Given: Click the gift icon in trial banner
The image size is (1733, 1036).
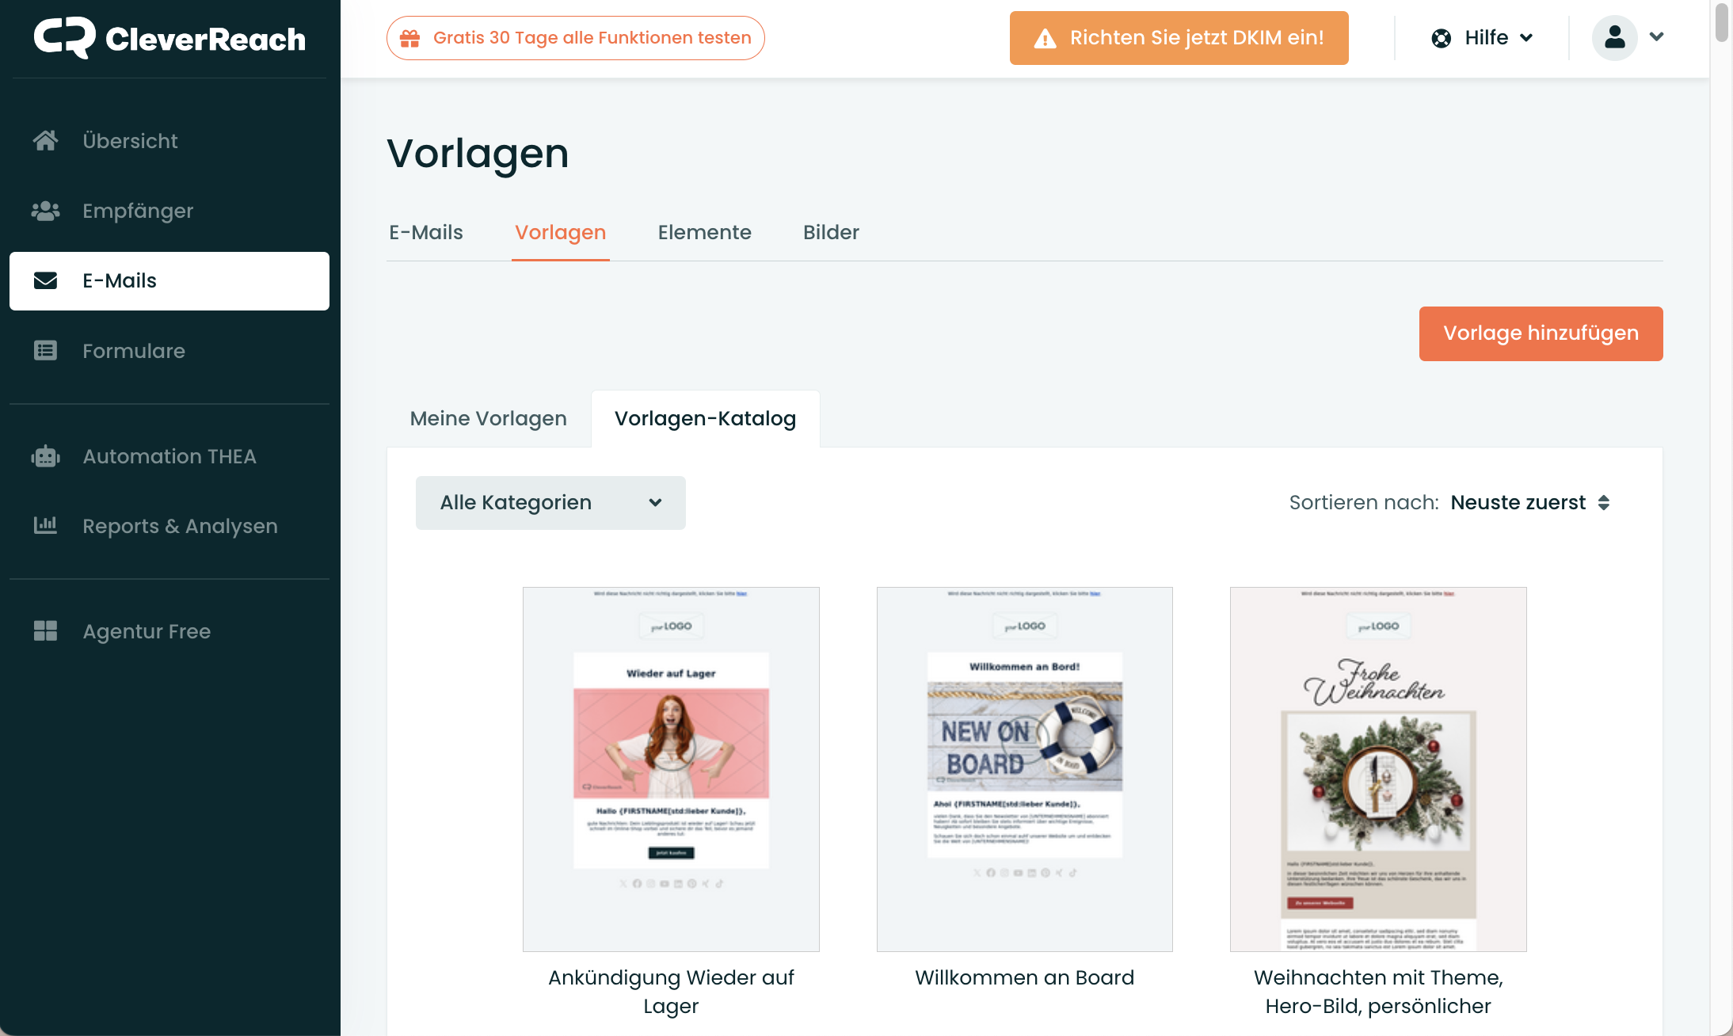Looking at the screenshot, I should [409, 38].
